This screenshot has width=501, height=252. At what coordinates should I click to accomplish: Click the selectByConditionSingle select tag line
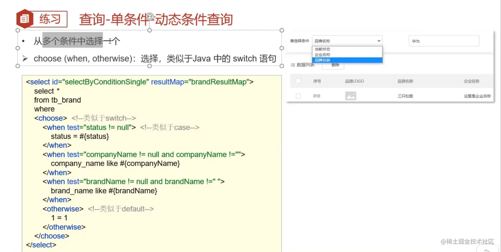[139, 82]
